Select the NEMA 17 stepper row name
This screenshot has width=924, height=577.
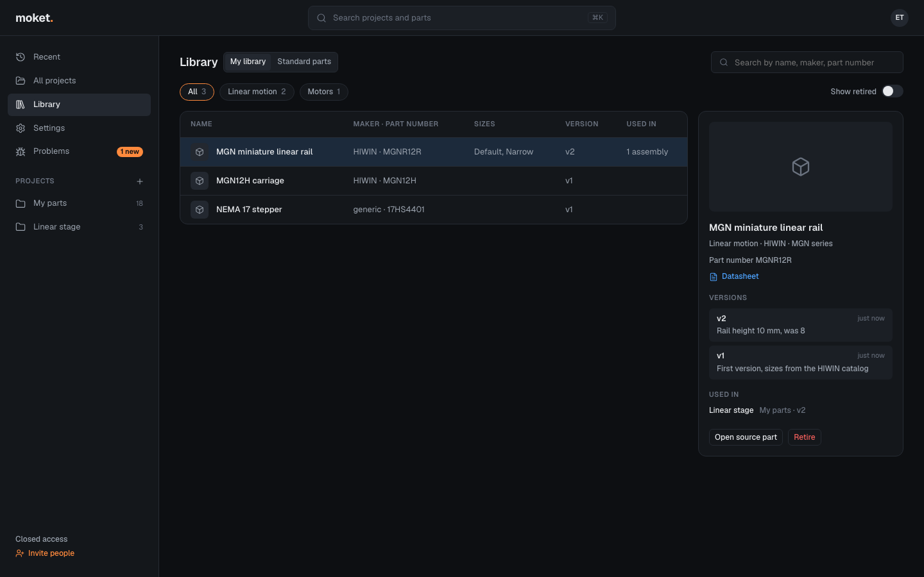pos(249,210)
